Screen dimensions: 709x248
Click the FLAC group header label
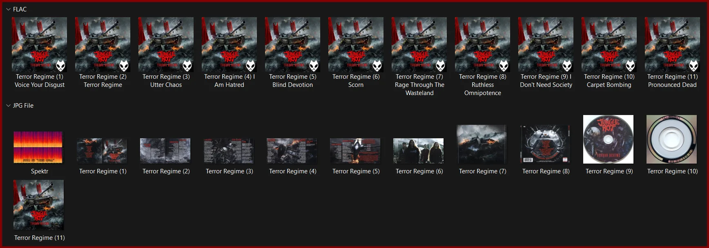pos(20,9)
